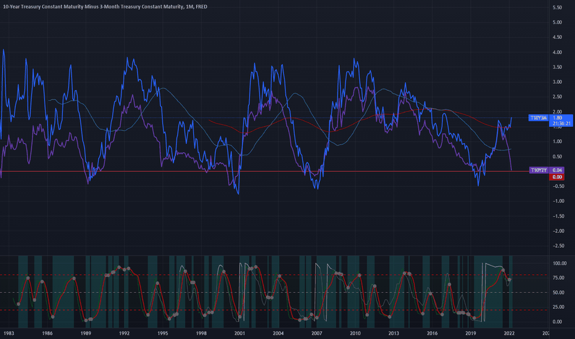Click the purple 0.04 price tag
This screenshot has height=339, width=575.
click(557, 170)
